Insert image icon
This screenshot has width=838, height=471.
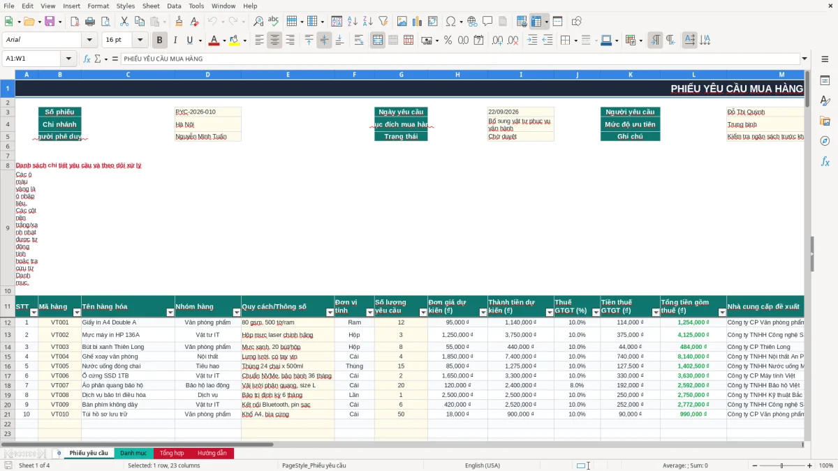click(402, 22)
